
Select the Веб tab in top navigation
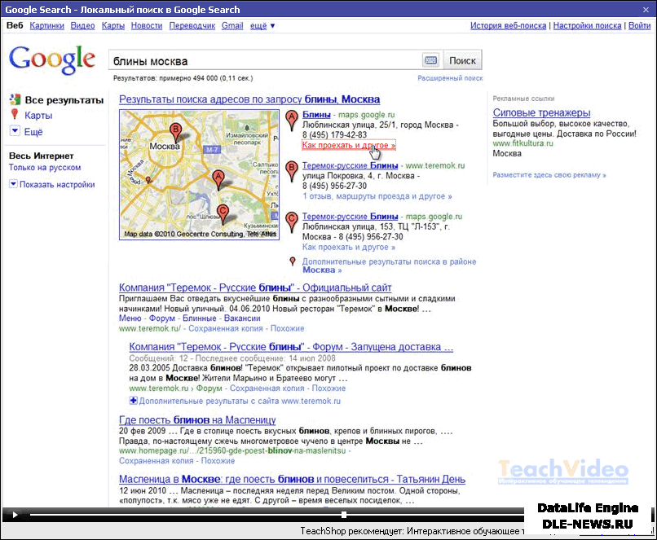[x=15, y=25]
